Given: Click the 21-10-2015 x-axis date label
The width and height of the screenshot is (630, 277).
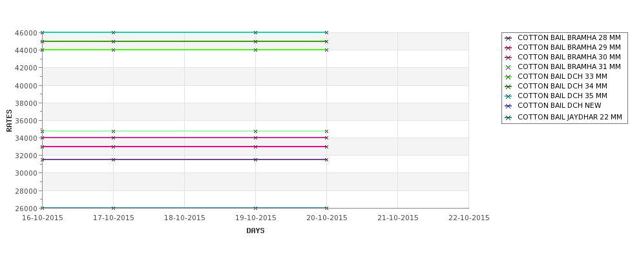Looking at the screenshot, I should click(x=397, y=218).
